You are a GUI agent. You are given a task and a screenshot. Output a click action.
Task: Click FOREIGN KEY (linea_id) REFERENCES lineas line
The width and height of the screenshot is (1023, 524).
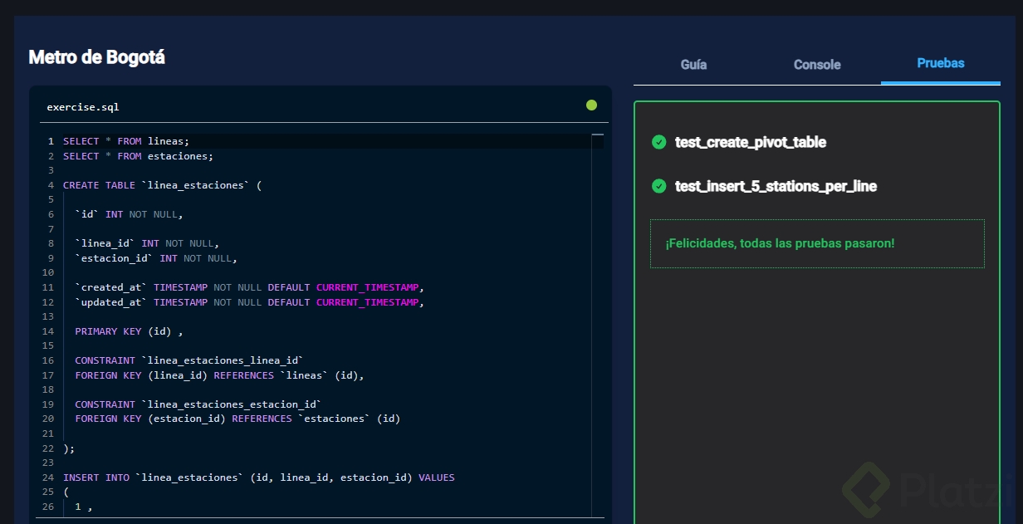220,375
